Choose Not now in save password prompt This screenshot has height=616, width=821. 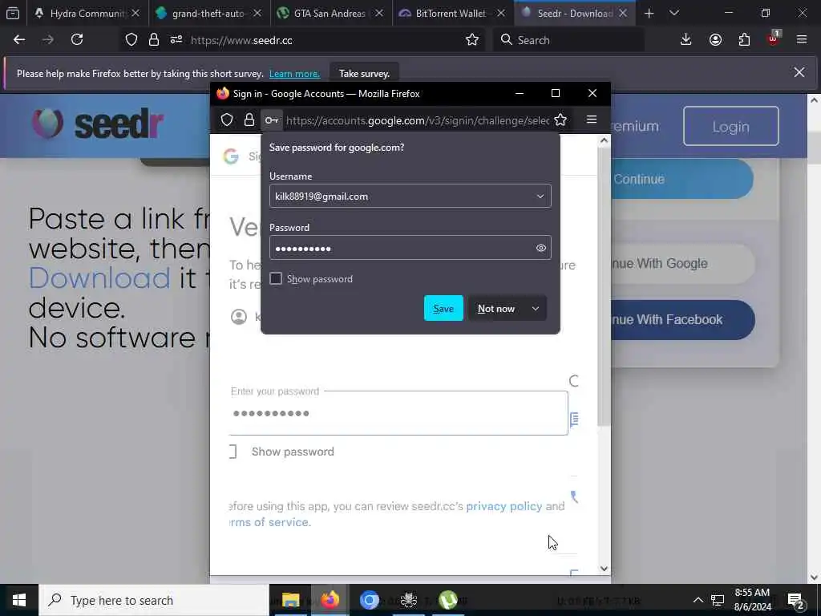coord(495,309)
